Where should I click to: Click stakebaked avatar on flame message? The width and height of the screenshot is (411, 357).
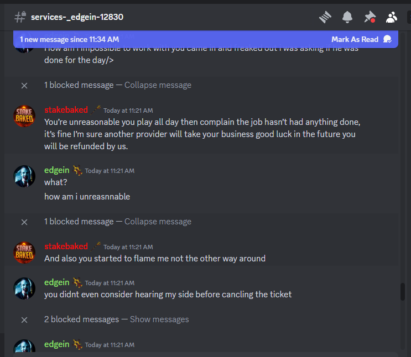[x=24, y=253]
